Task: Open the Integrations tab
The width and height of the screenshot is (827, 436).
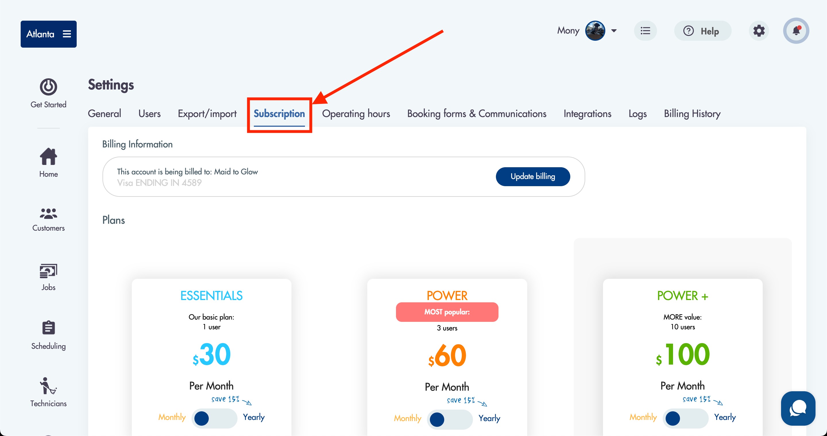Action: (588, 114)
